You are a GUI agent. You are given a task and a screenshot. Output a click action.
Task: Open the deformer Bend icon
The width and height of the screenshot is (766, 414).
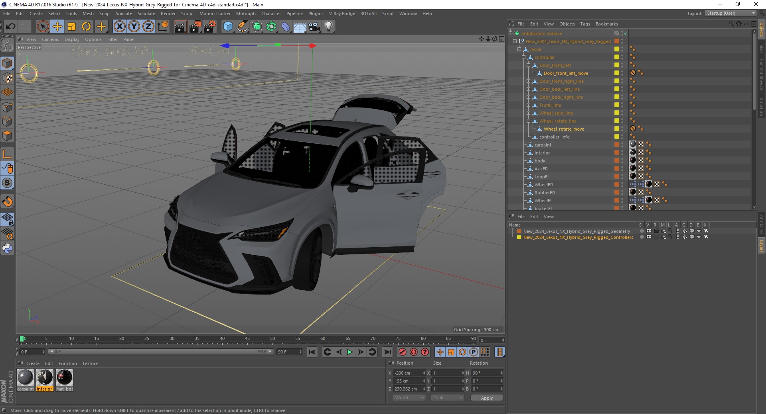[286, 27]
